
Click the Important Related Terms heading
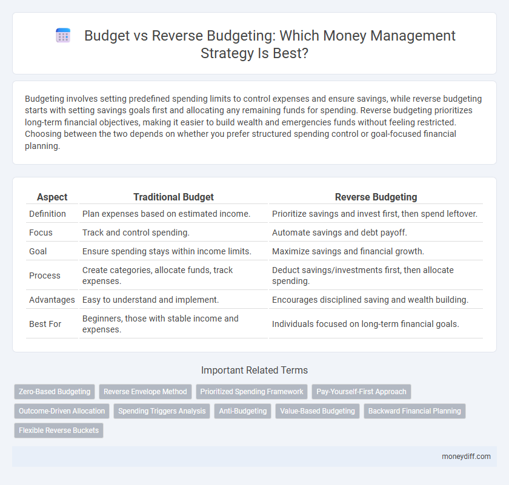coord(254,370)
